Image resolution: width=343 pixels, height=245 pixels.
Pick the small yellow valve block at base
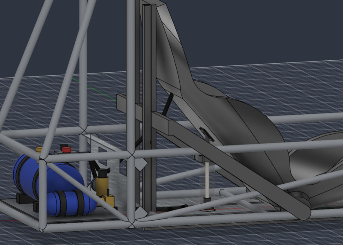tap(108, 200)
